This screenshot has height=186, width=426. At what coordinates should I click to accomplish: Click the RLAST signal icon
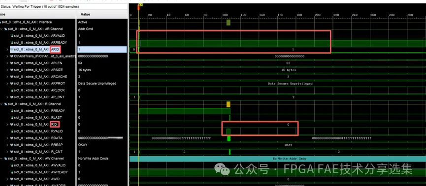click(x=12, y=117)
